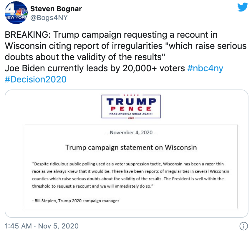This screenshot has height=232, width=252.
Task: Click the Bill Stepien signature line
Action: point(76,201)
